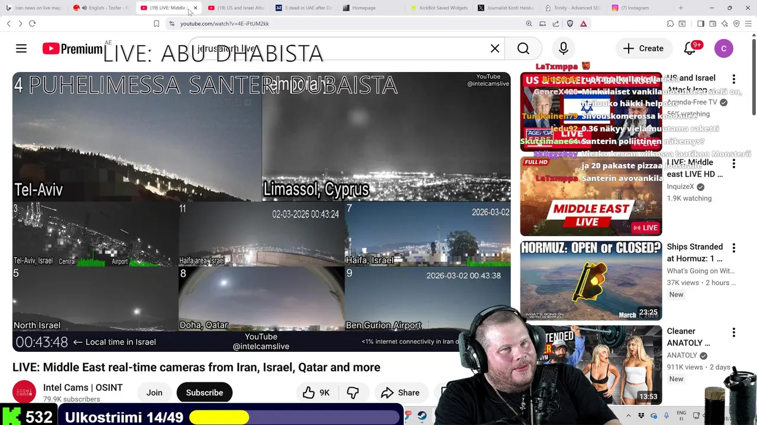Screen dimensions: 757x425
Task: Switch to the US and Israel Attack tab
Action: (x=237, y=8)
